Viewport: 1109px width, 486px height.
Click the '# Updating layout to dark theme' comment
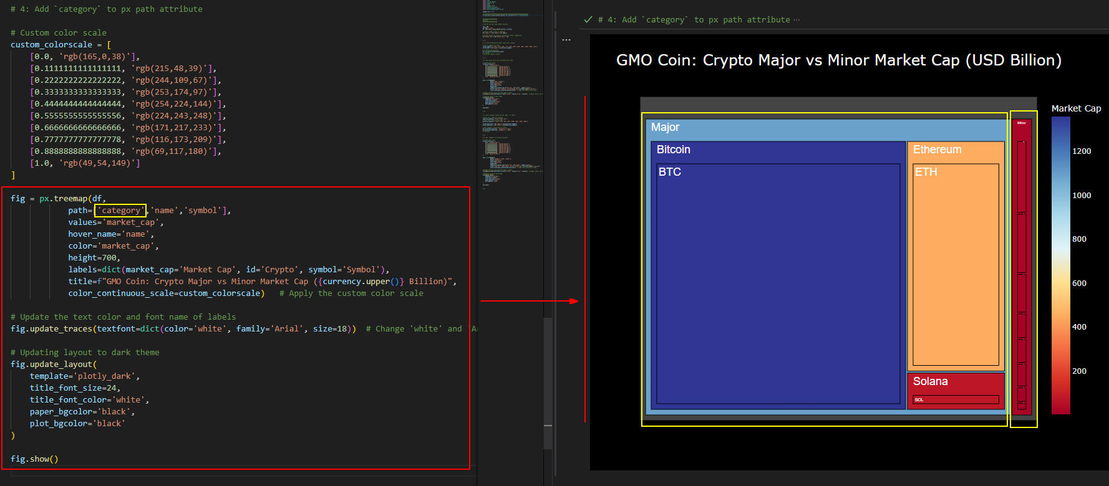point(85,353)
